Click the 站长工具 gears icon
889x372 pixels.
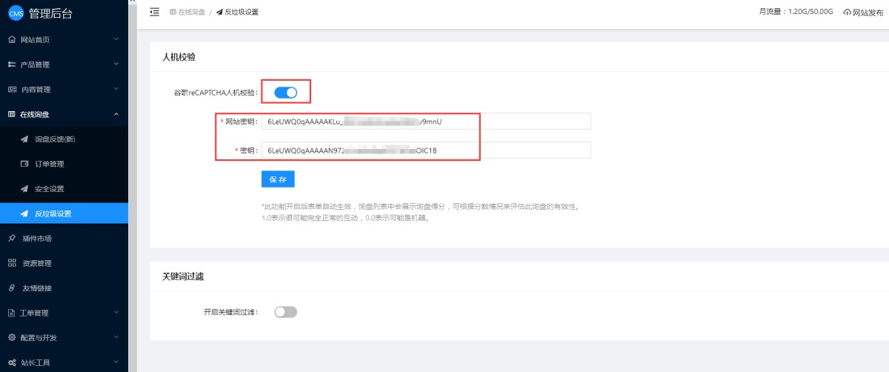(11, 362)
